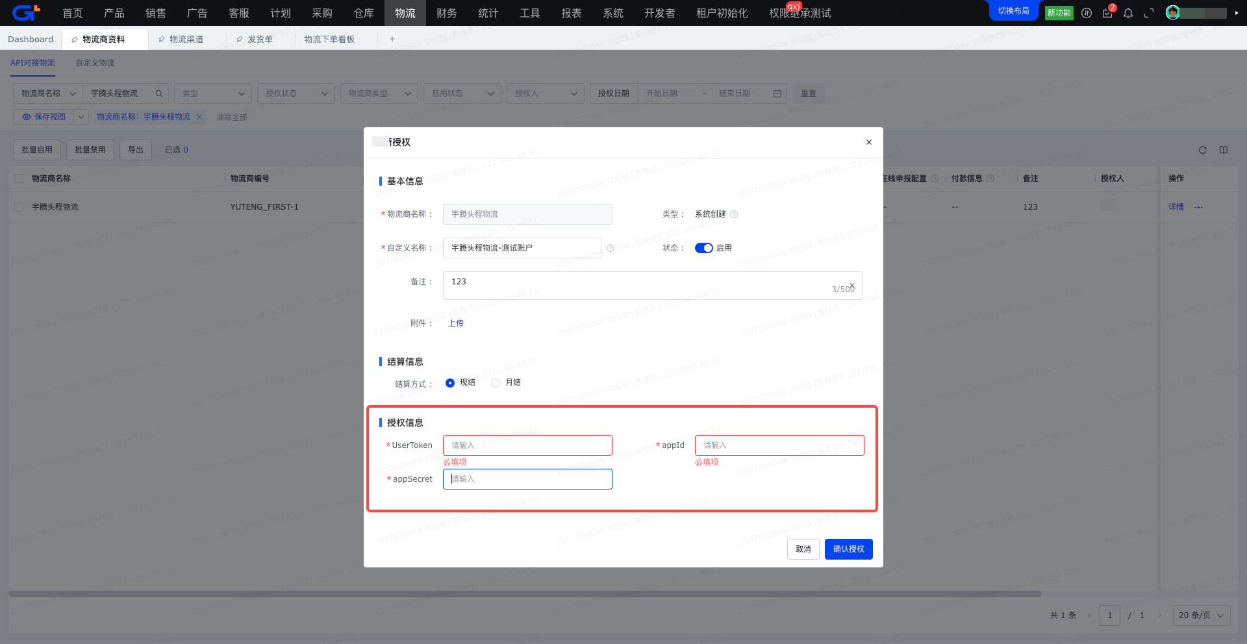This screenshot has width=1247, height=644.
Task: Click the green 新功能 badge
Action: (1059, 13)
